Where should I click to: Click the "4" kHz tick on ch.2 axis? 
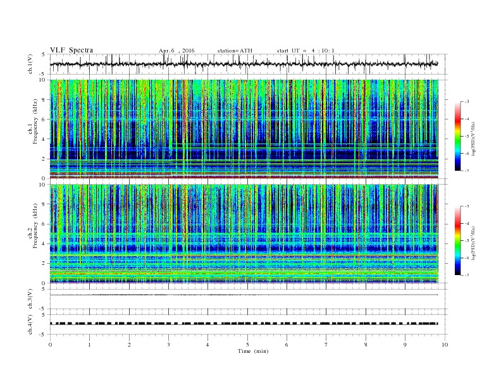[44, 243]
